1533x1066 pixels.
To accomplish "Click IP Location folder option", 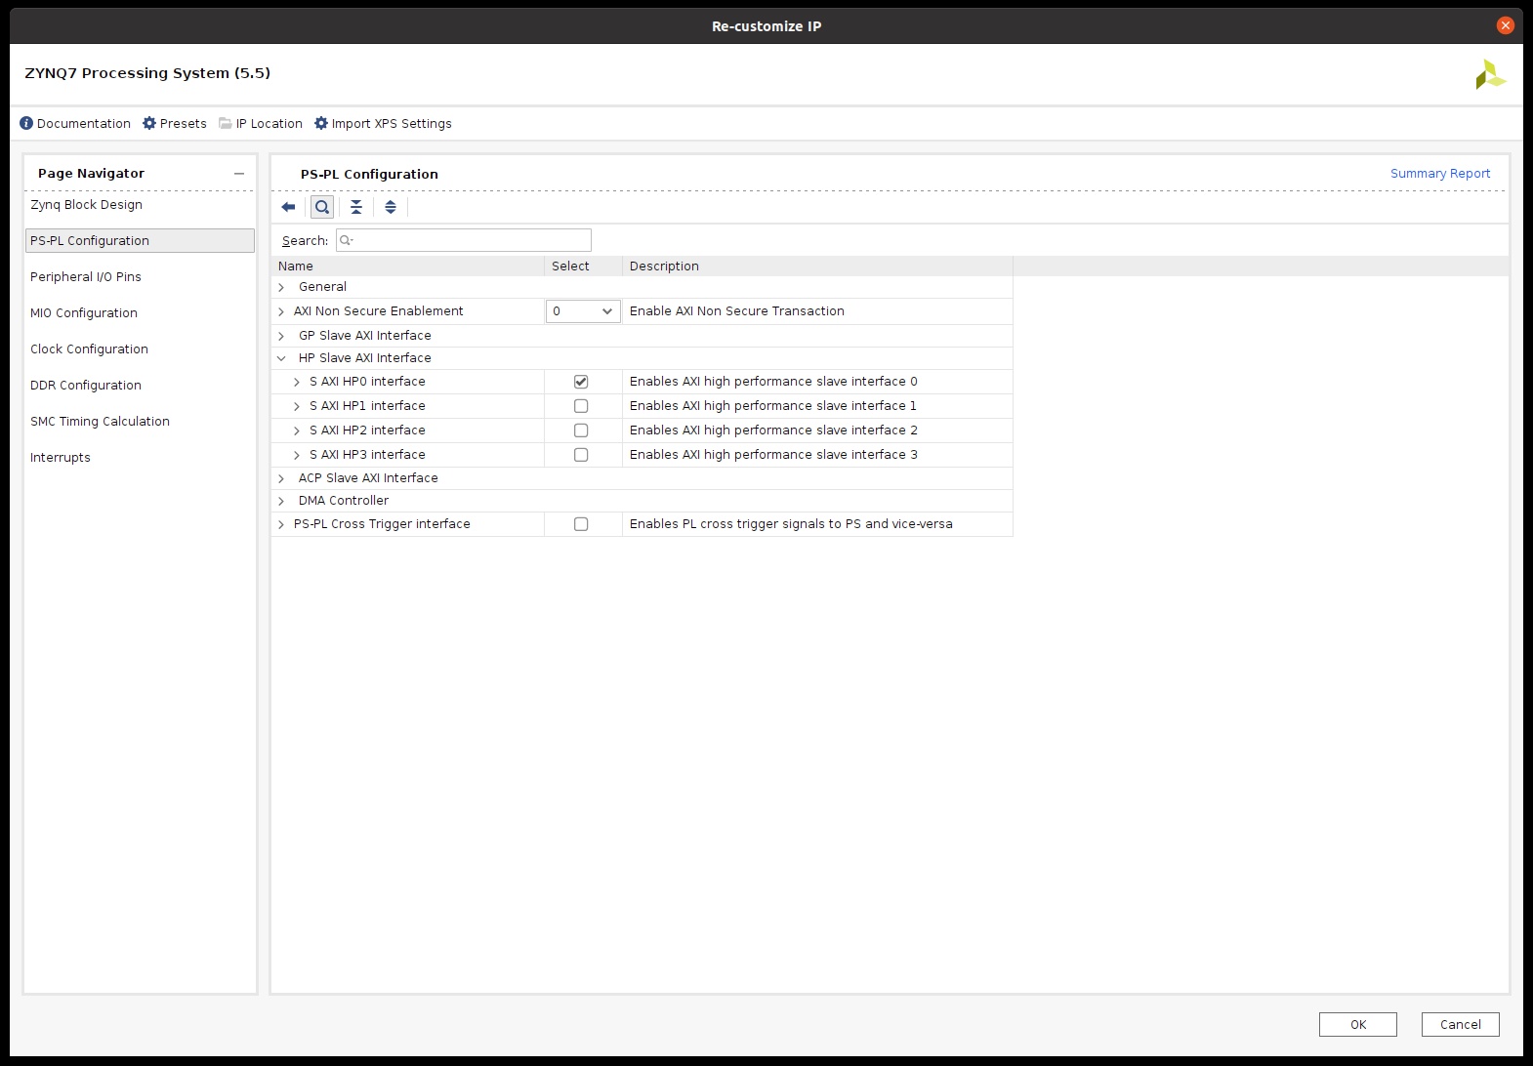I will click(261, 123).
